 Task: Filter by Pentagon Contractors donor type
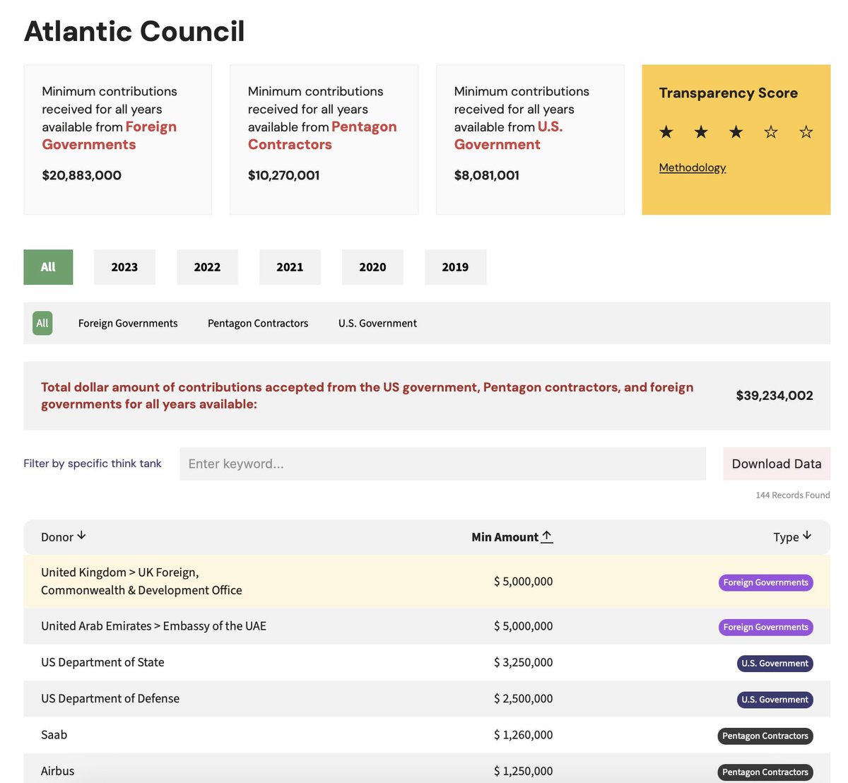(x=258, y=323)
